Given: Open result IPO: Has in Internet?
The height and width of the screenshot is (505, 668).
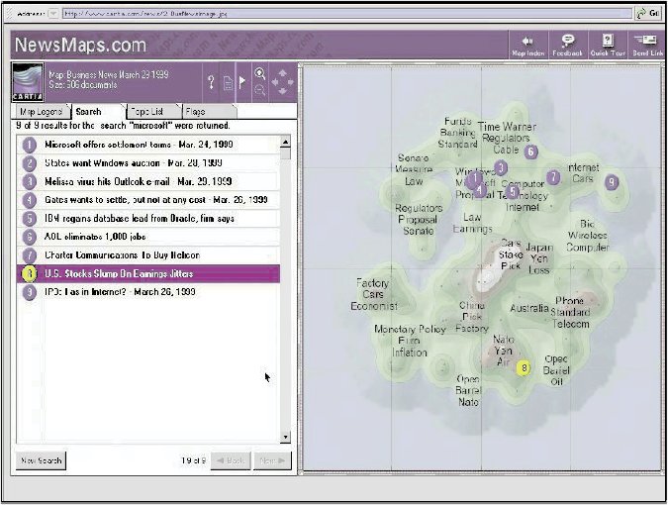Looking at the screenshot, I should click(148, 292).
